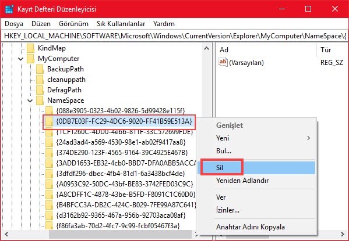This screenshot has height=241, width=349.
Task: Select the BackupPath key
Action: [x=65, y=69]
